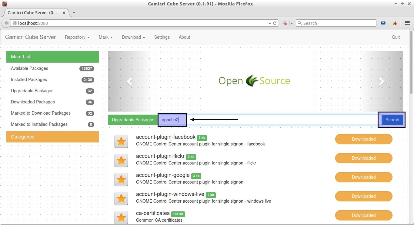Select Marked to Download Packages
This screenshot has width=414, height=225.
click(x=52, y=113)
